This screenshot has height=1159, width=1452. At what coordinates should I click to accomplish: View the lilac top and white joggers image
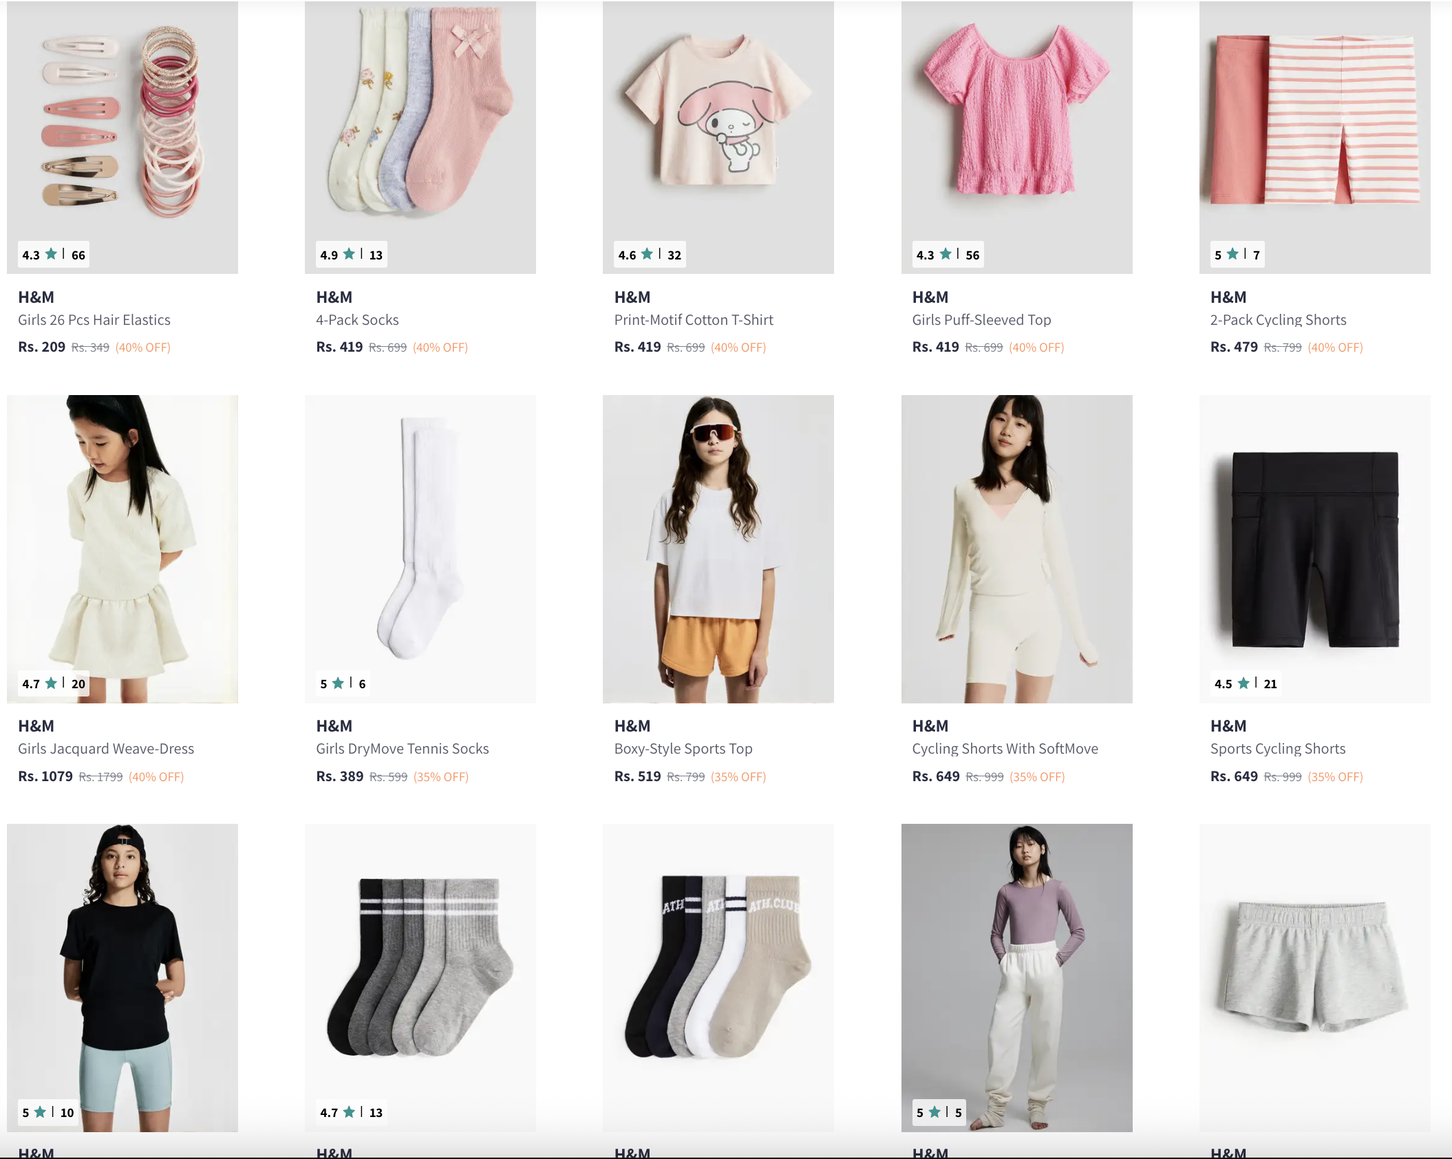pos(1016,977)
